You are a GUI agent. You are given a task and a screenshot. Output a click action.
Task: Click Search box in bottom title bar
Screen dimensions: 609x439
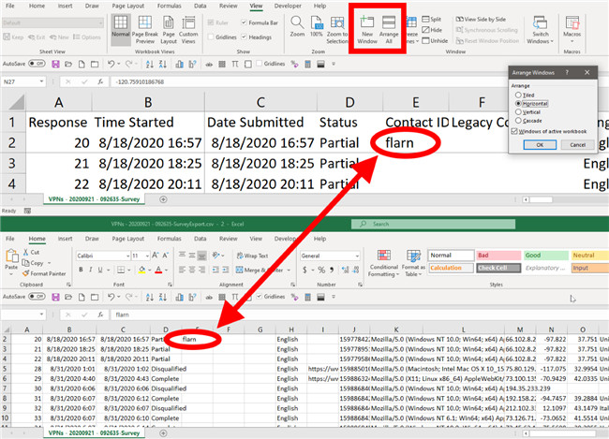coord(434,224)
